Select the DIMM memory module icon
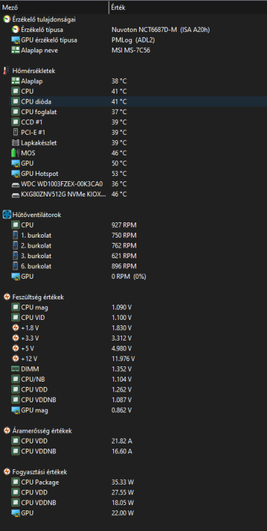267x531 pixels. click(15, 369)
